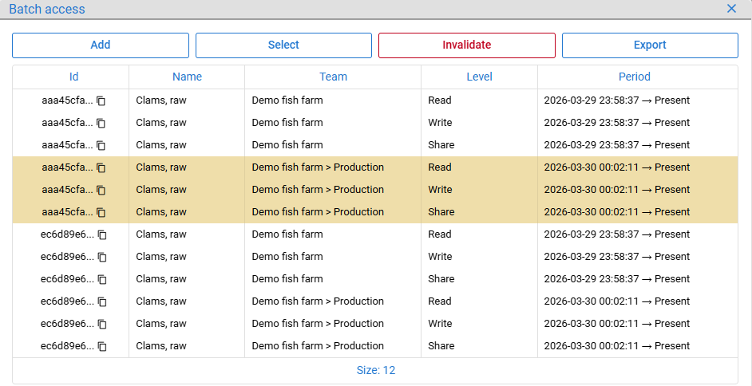This screenshot has height=386, width=752.
Task: Select Share level cell in highlighted Production row
Action: point(479,212)
